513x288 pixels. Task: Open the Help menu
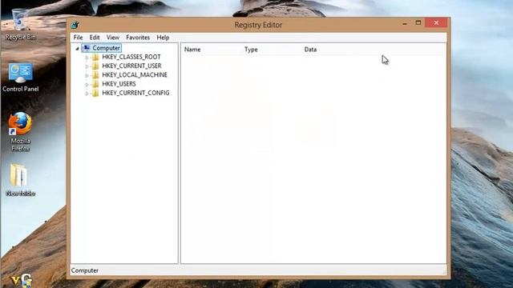[x=163, y=38]
